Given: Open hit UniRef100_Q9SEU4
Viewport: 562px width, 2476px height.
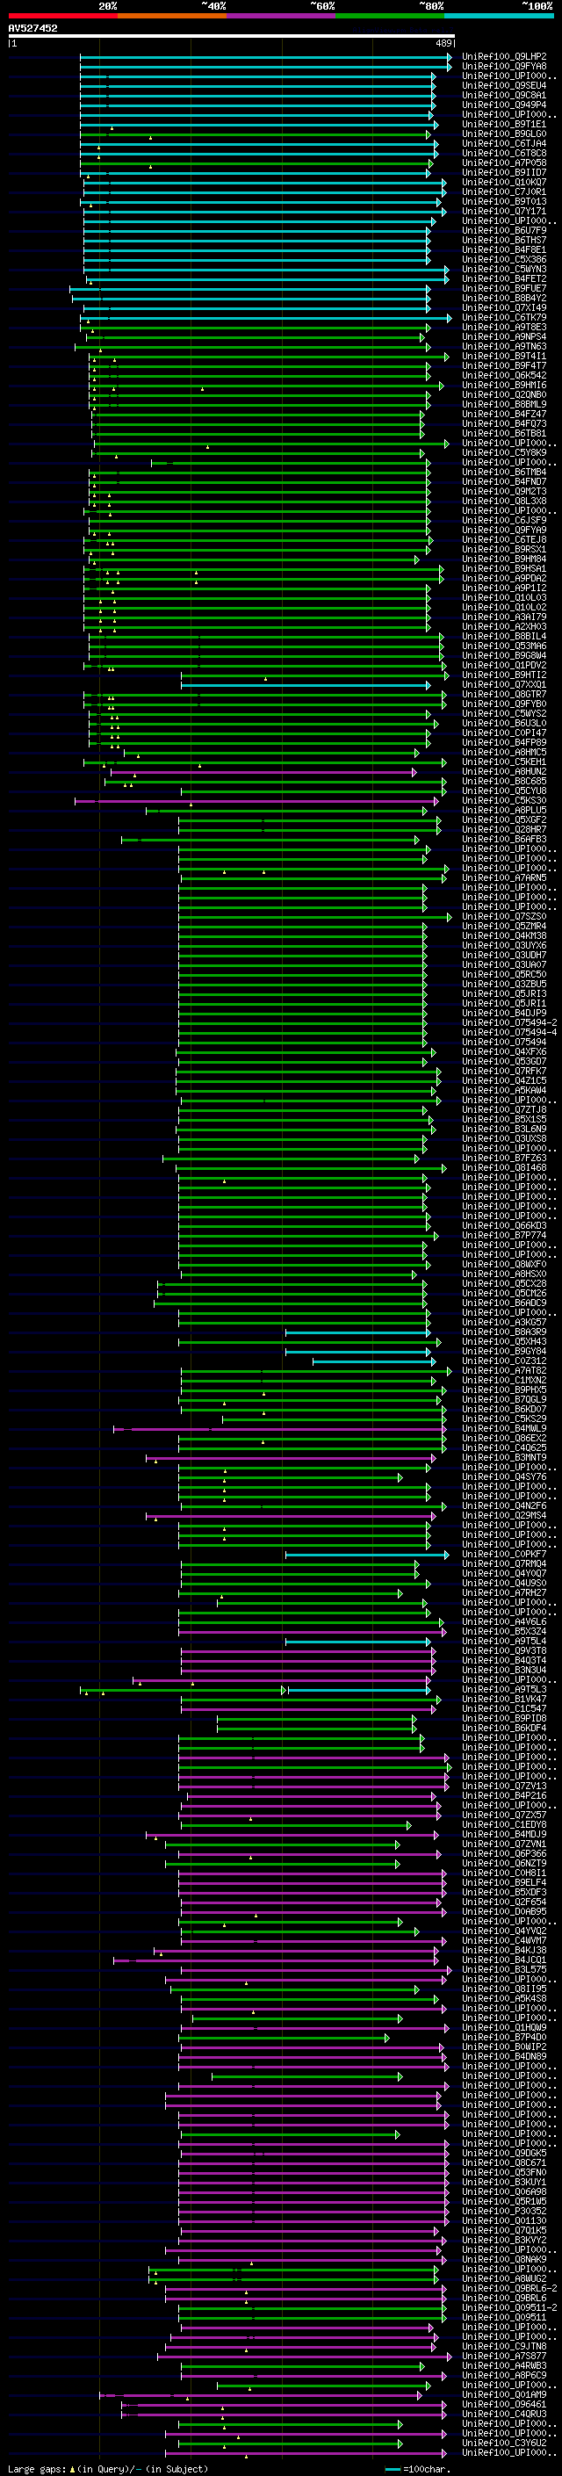Looking at the screenshot, I should pyautogui.click(x=504, y=85).
